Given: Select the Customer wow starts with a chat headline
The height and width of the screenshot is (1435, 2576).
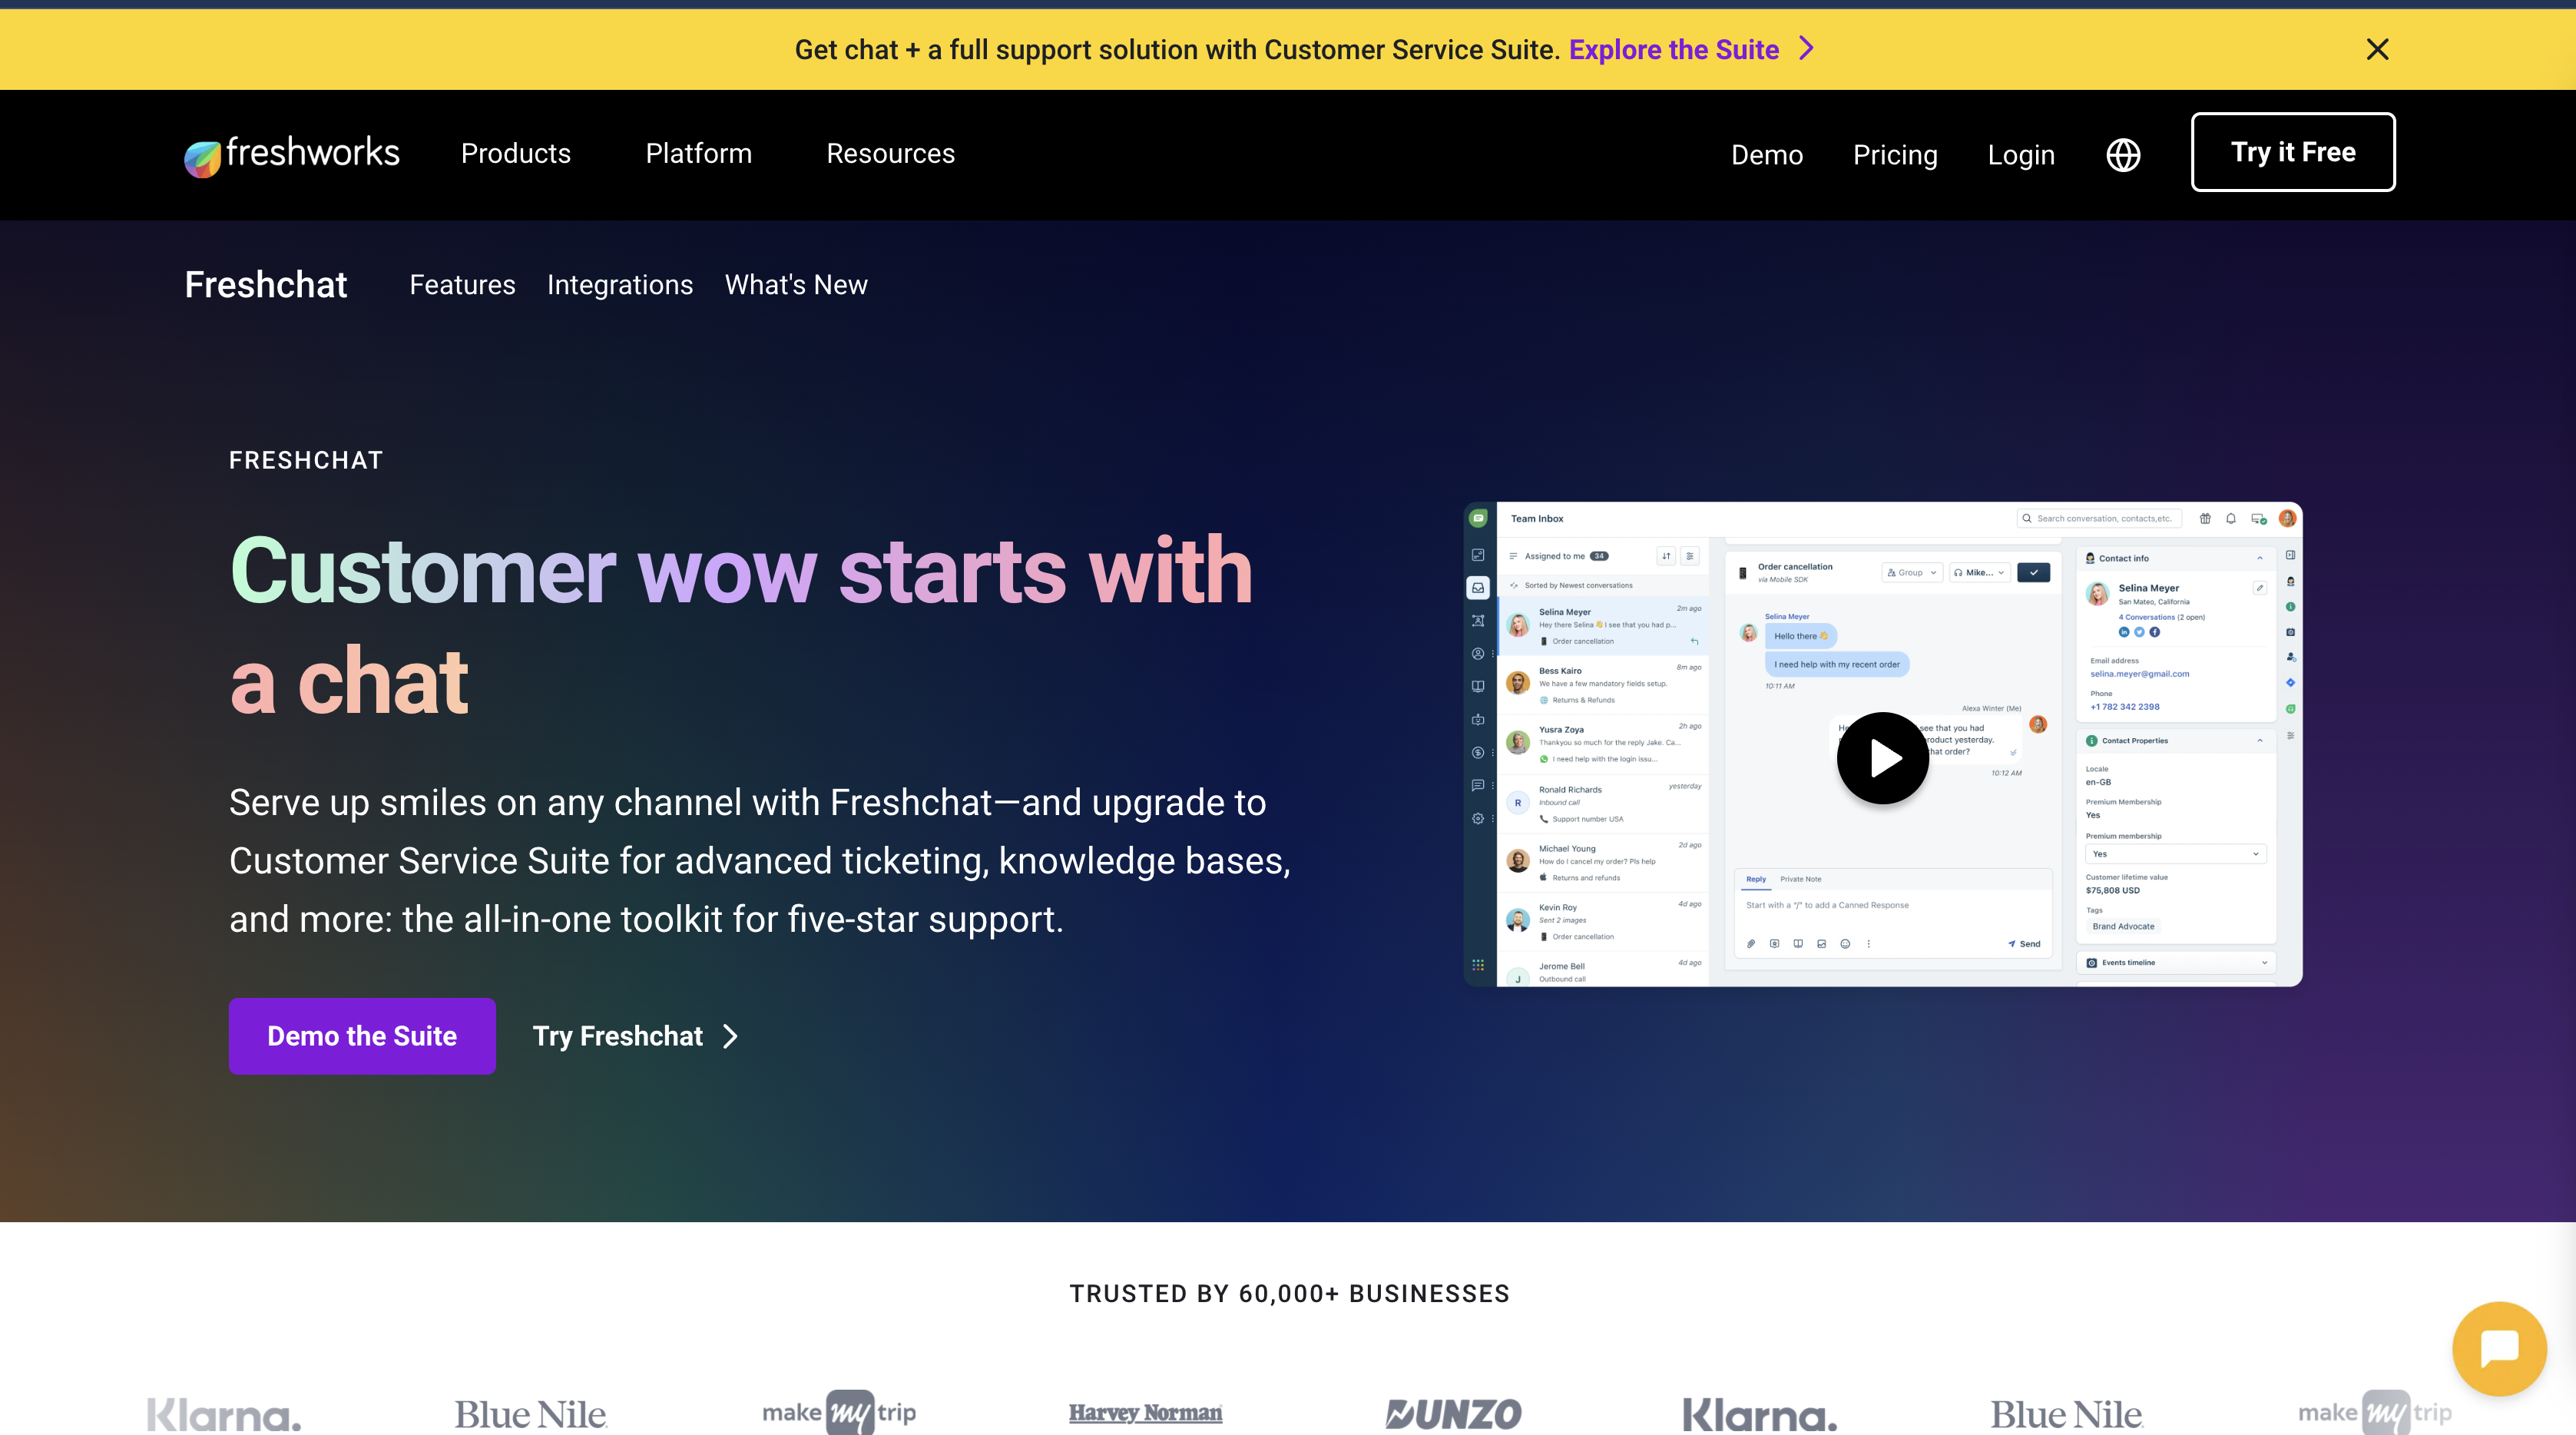Looking at the screenshot, I should (741, 625).
